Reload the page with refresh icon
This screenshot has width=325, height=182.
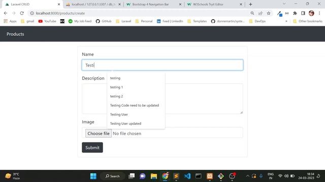(x=22, y=13)
